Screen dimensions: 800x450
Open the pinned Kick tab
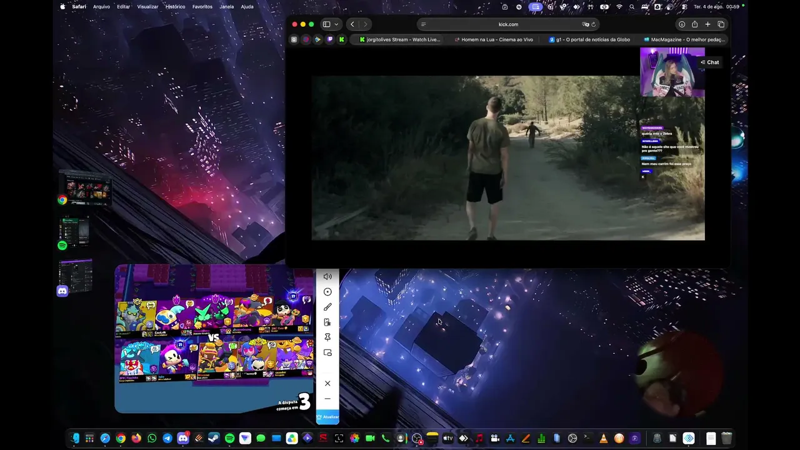click(x=341, y=39)
